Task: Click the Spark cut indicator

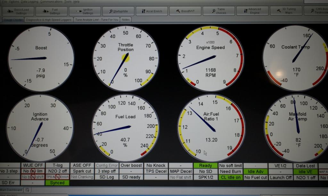Action: click(82, 171)
